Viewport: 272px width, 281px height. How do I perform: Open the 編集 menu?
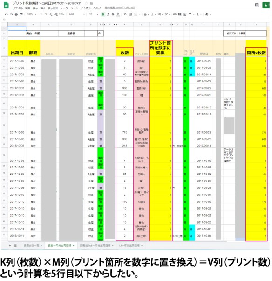[27, 8]
